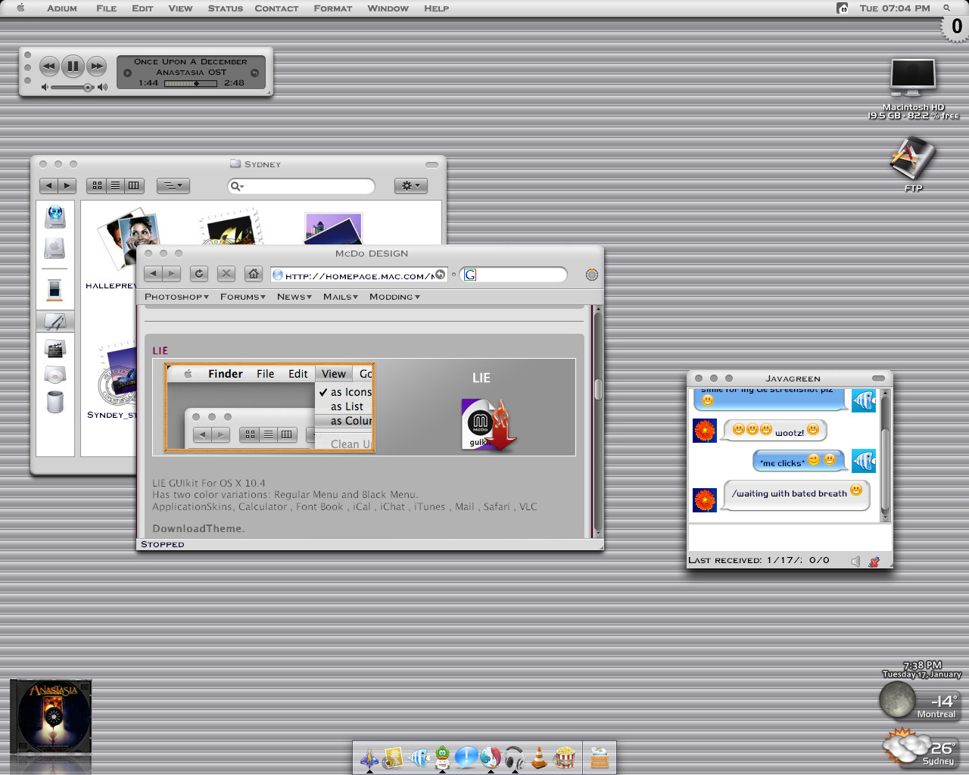Go forward in McDo Design browser
The height and width of the screenshot is (775, 969).
tap(172, 274)
